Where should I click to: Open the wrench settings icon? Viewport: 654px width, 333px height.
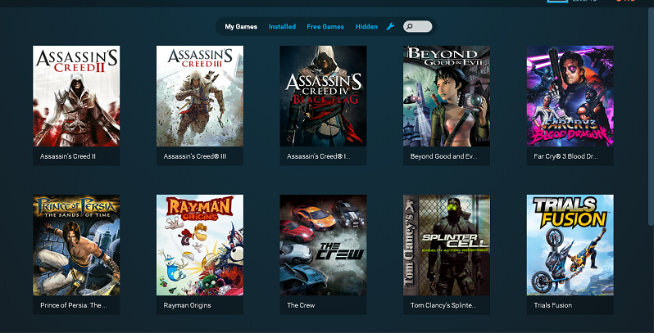pos(390,27)
